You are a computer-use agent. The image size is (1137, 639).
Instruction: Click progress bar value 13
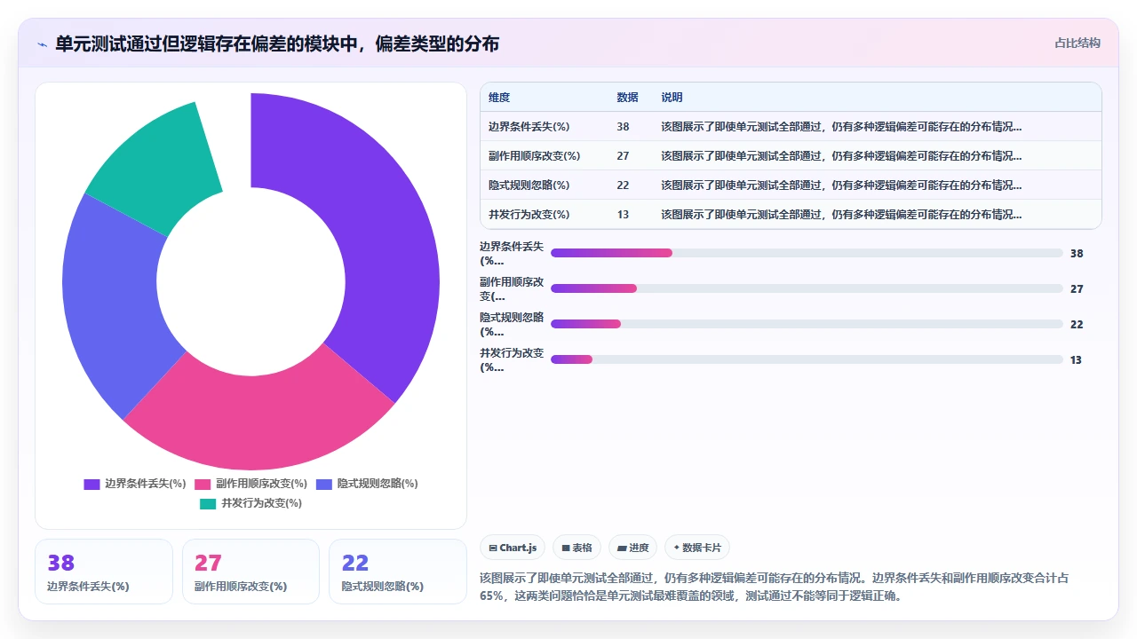pos(1077,360)
